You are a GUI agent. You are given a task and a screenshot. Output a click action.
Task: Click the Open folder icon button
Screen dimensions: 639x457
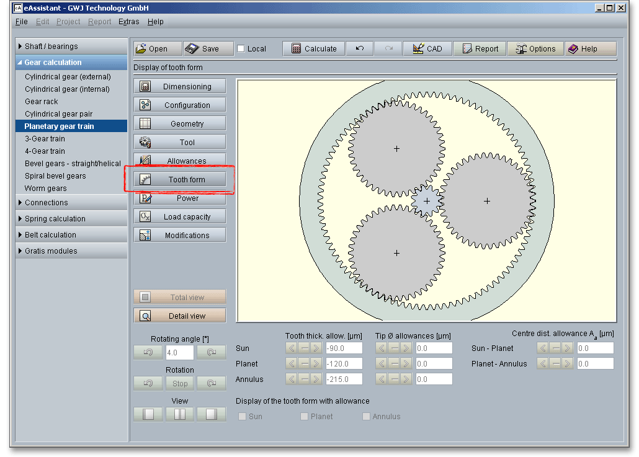pyautogui.click(x=158, y=49)
